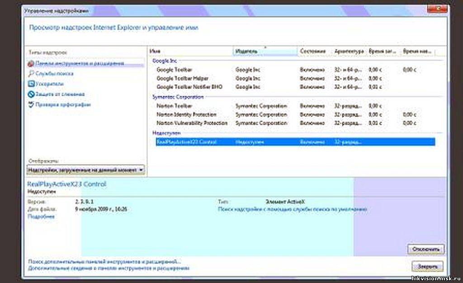Open Поиск дополнительных панелей инструментов и расширений link
The image size is (463, 283).
pyautogui.click(x=104, y=262)
